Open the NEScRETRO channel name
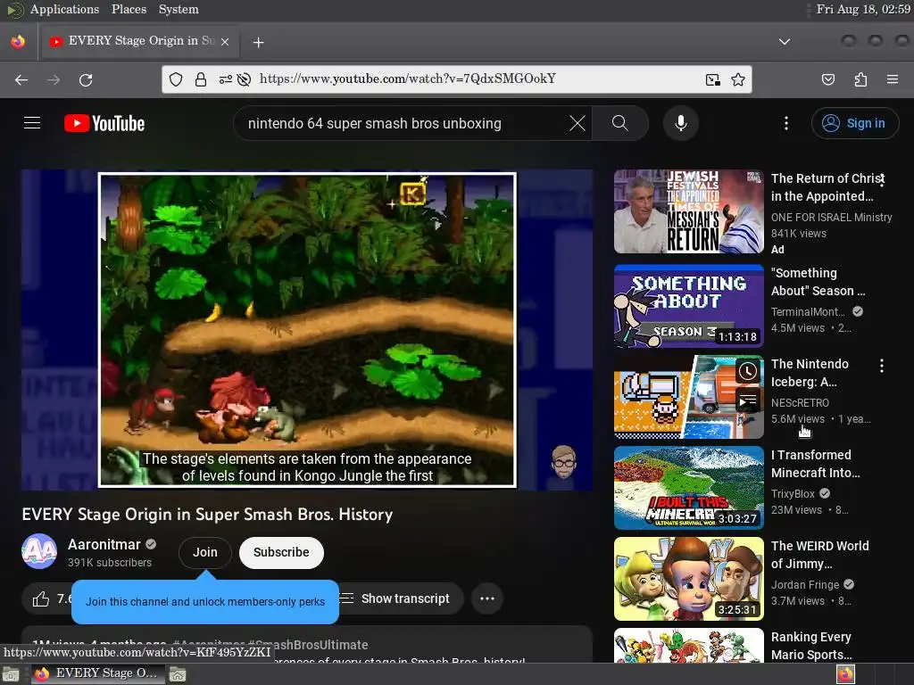This screenshot has width=914, height=685. click(800, 402)
